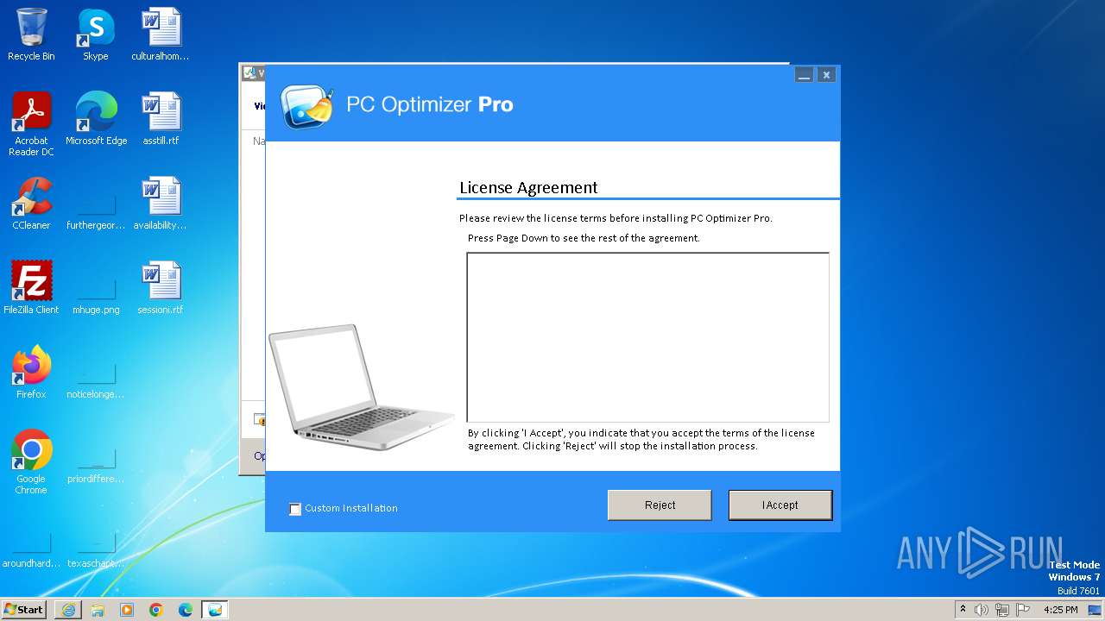Image resolution: width=1105 pixels, height=621 pixels.
Task: Launch Firefox from the desktop
Action: (x=31, y=372)
